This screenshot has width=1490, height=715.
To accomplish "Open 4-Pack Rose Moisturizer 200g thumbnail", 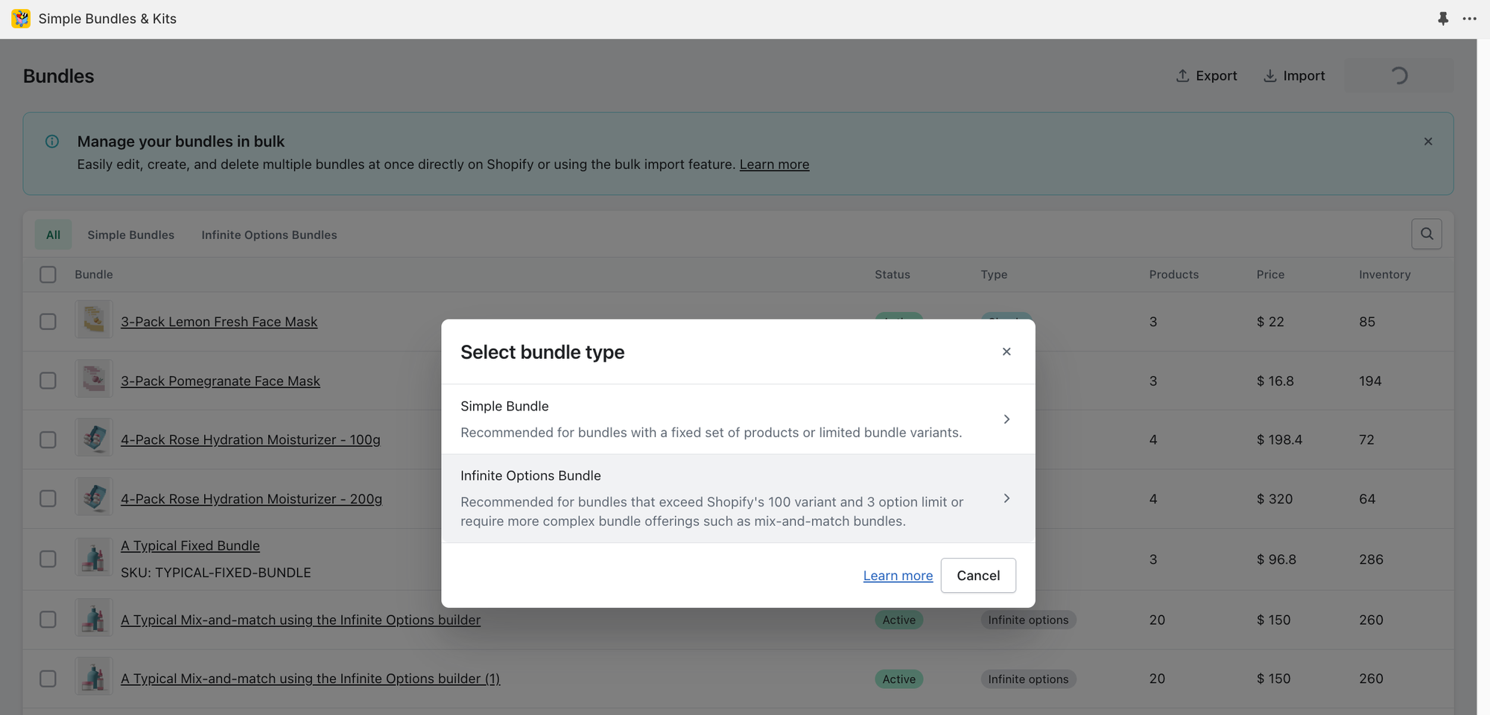I will (x=94, y=497).
